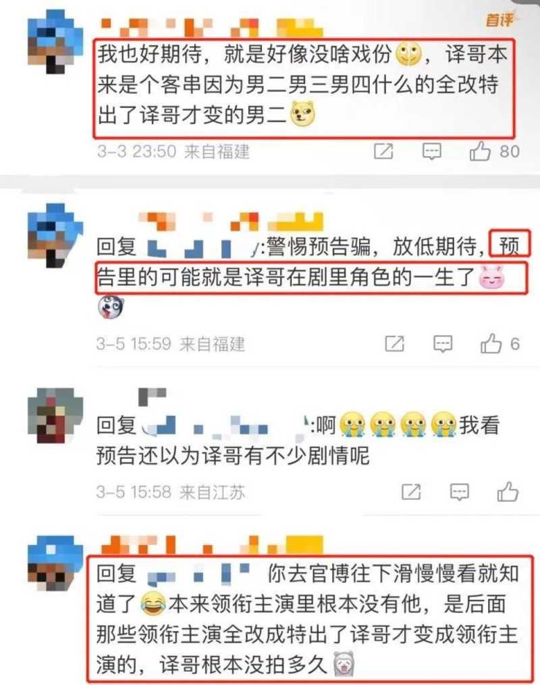The image size is (540, 685).
Task: Like the comment with 80 likes
Action: (480, 151)
